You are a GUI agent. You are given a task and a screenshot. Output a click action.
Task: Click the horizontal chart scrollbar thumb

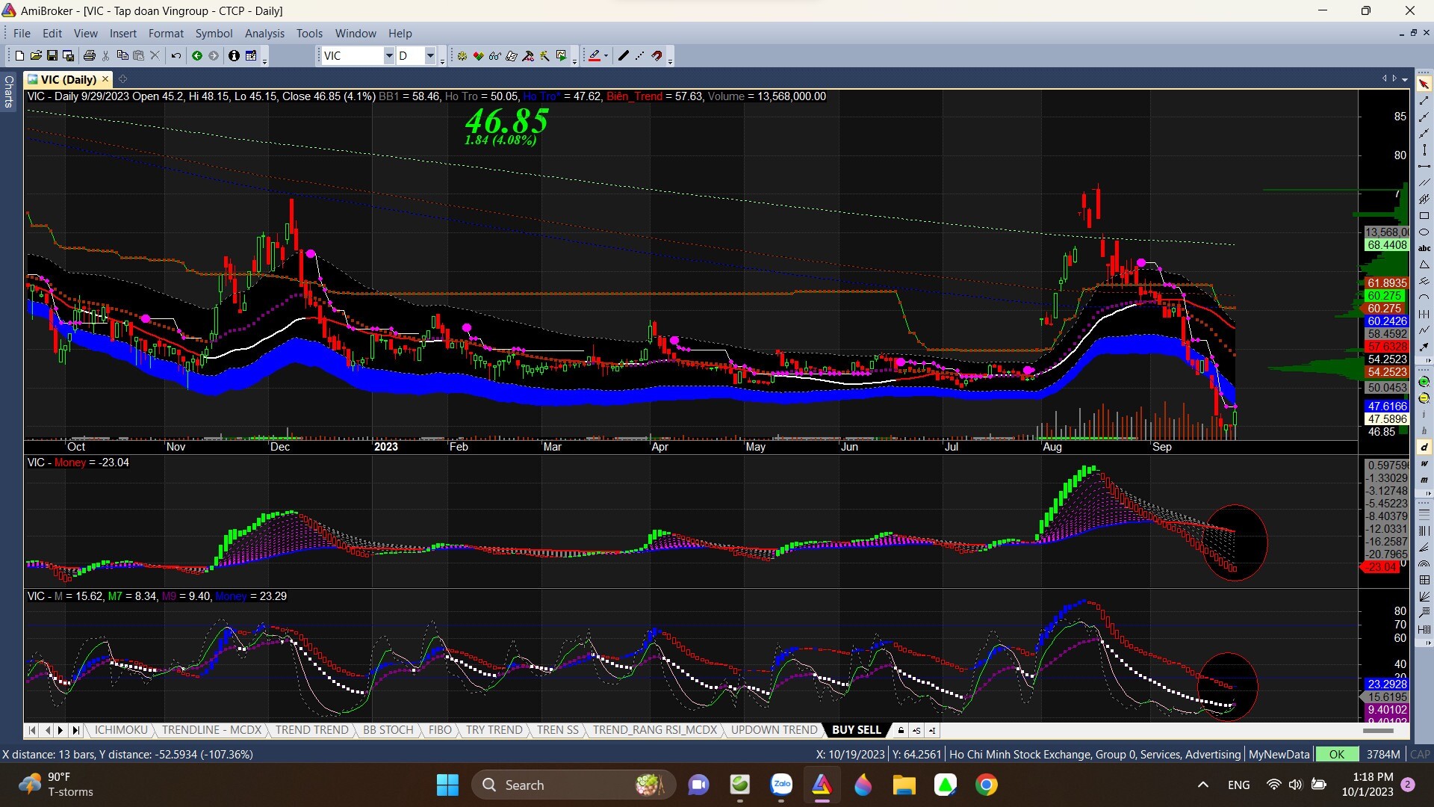click(x=1379, y=731)
